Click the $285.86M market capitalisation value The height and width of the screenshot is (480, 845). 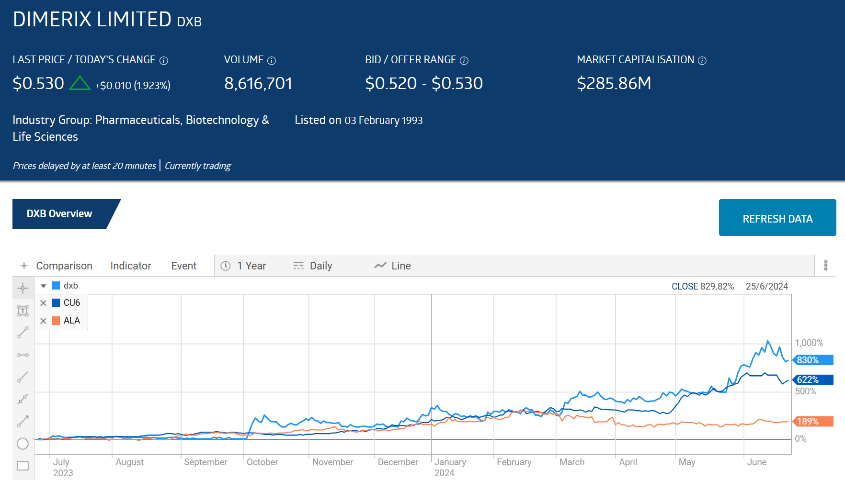point(614,83)
